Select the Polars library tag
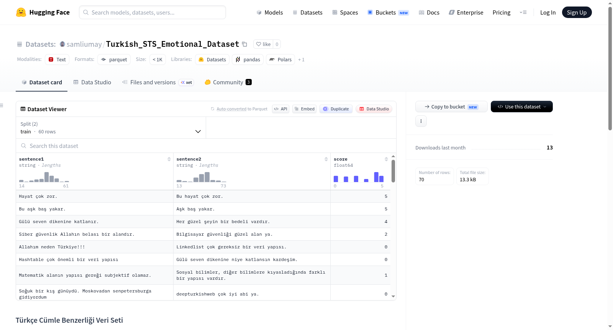Screen dimensions: 613x330 (280, 59)
